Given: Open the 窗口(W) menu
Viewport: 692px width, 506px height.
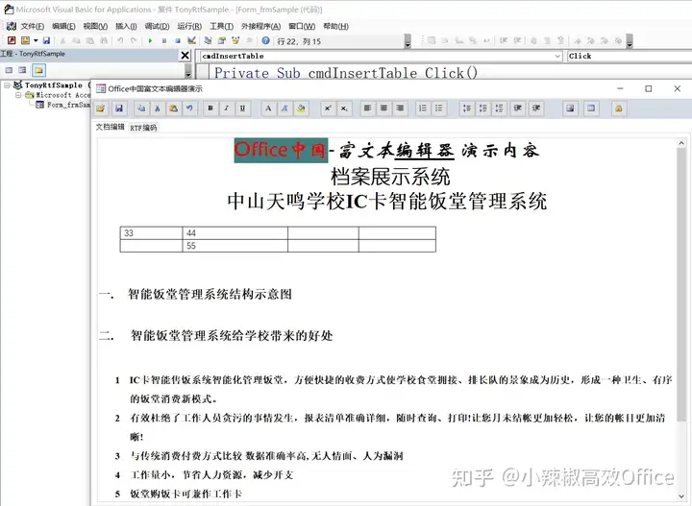Looking at the screenshot, I should pos(302,27).
